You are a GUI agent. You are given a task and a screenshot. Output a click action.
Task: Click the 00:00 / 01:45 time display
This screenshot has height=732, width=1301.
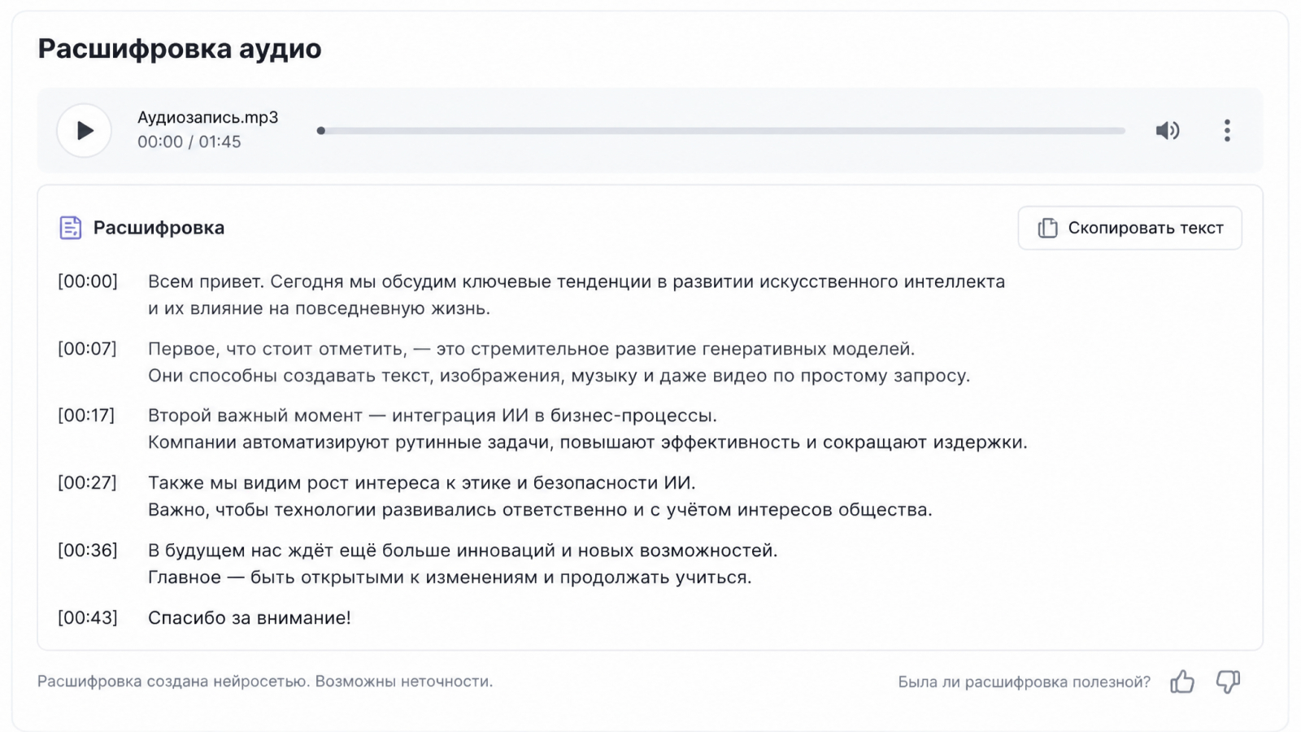click(189, 142)
